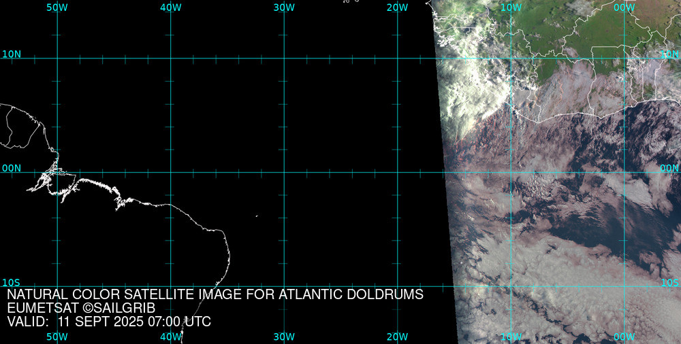
Task: Click the 10W longitude label at bottom
Action: pos(511,337)
